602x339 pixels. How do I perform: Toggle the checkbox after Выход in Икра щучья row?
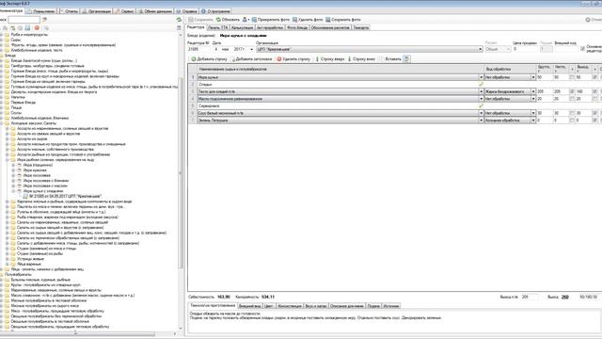click(x=594, y=77)
